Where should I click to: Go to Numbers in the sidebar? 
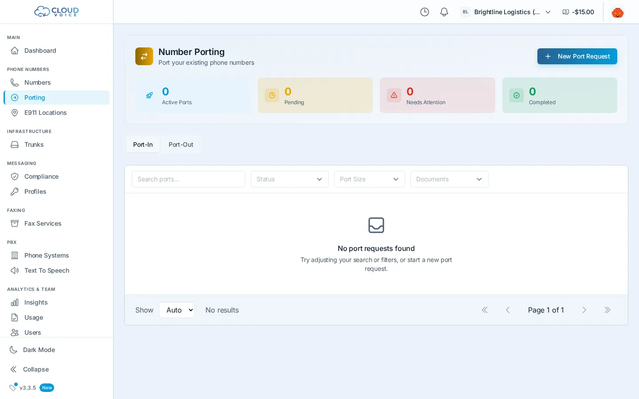(56, 82)
